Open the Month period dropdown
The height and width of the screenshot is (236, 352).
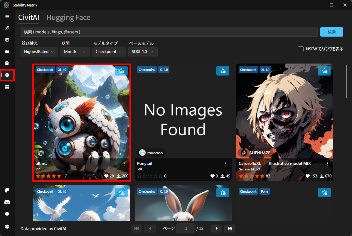[75, 52]
